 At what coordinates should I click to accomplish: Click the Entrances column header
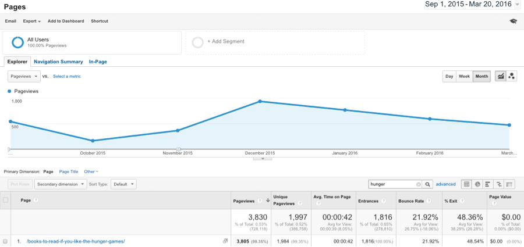coord(376,201)
